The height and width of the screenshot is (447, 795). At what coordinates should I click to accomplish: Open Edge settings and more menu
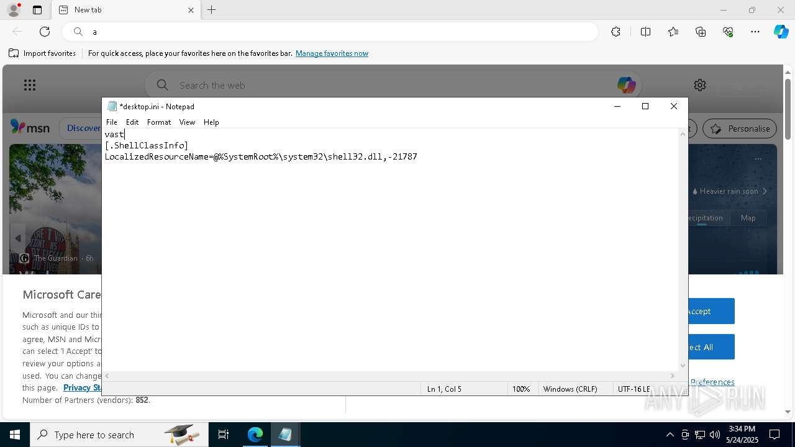755,32
